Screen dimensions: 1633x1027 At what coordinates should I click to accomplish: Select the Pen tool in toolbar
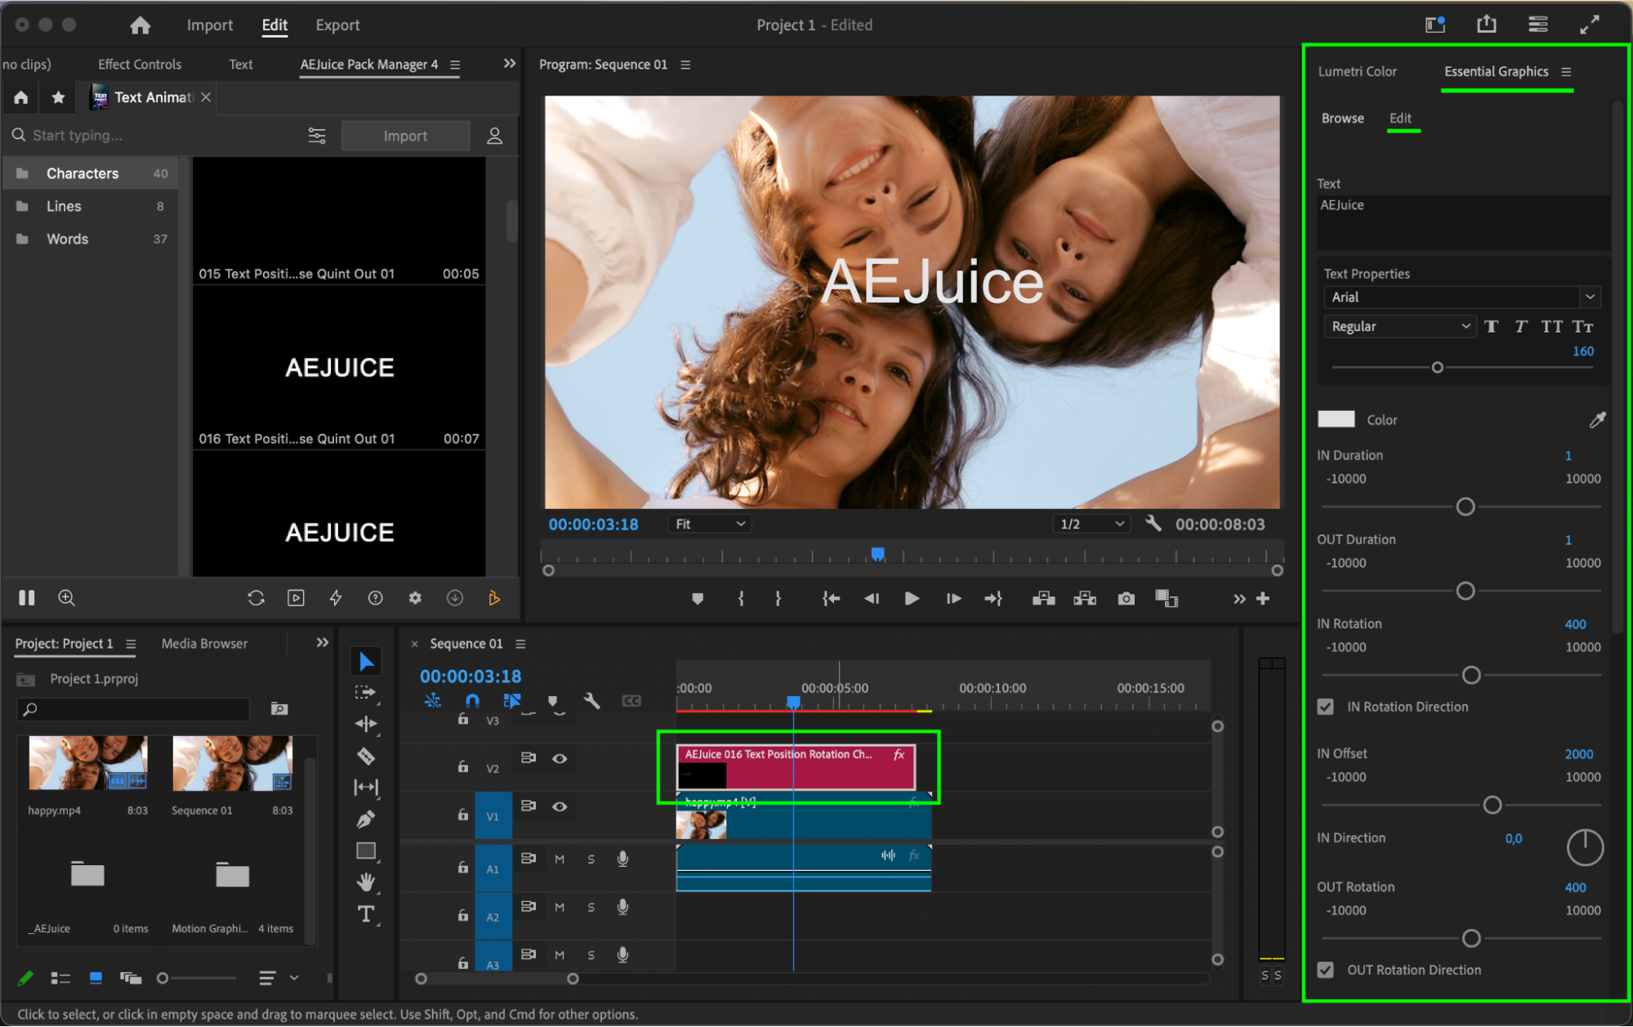(x=366, y=819)
